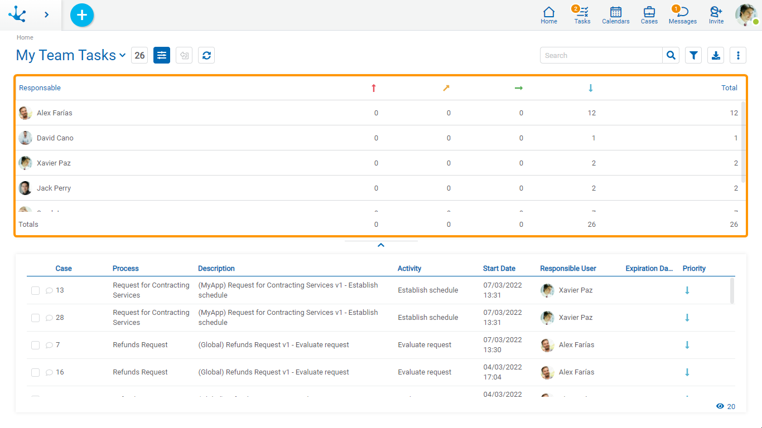Expand the sidebar menu arrow

click(46, 15)
